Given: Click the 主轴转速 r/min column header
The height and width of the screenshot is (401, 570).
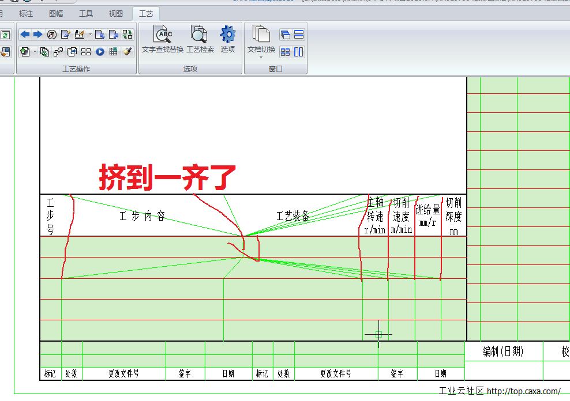Looking at the screenshot, I should click(375, 216).
